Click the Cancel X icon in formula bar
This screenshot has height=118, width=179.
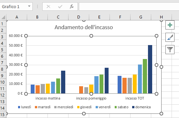48,6
